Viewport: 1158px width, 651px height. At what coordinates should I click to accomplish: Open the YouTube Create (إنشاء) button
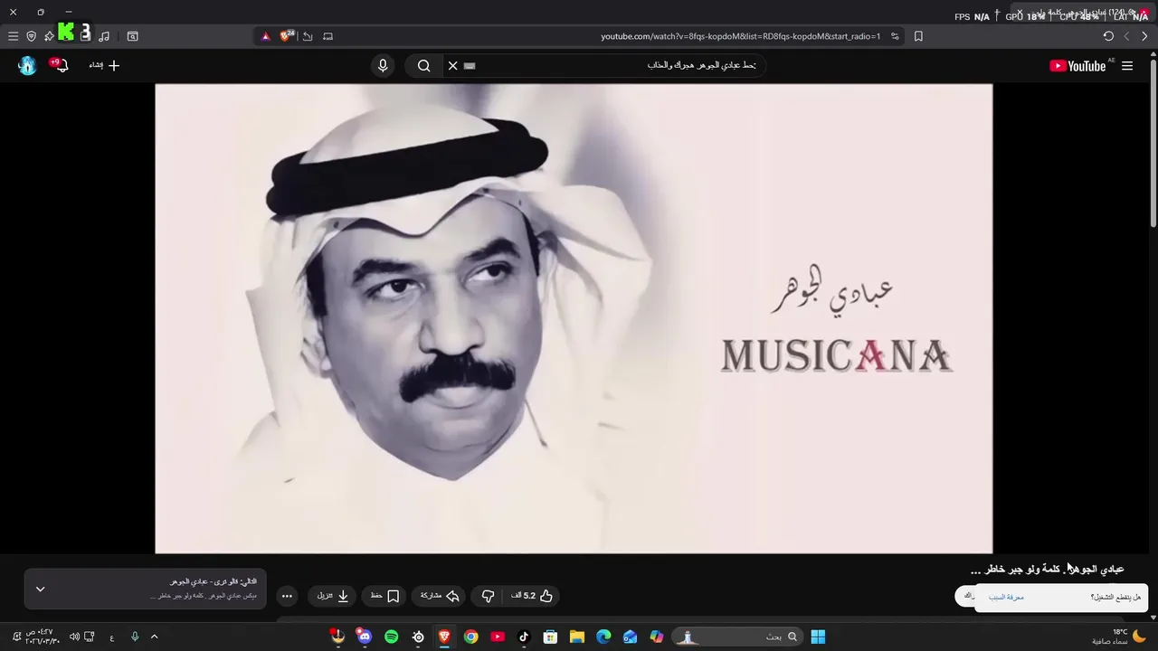tap(104, 65)
